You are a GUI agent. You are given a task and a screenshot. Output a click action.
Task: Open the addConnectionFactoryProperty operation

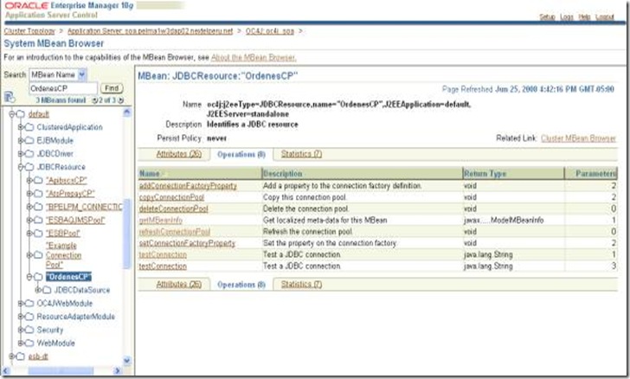(x=188, y=186)
